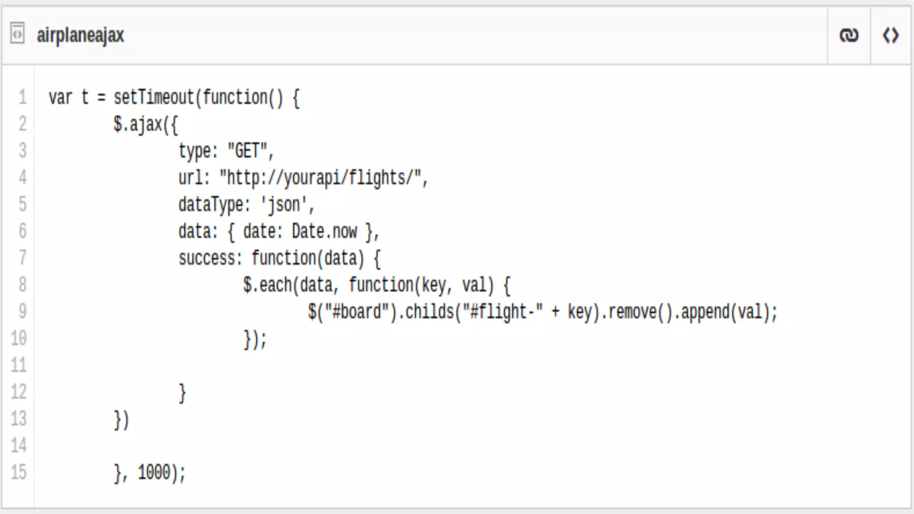Select line number 15

tap(19, 472)
